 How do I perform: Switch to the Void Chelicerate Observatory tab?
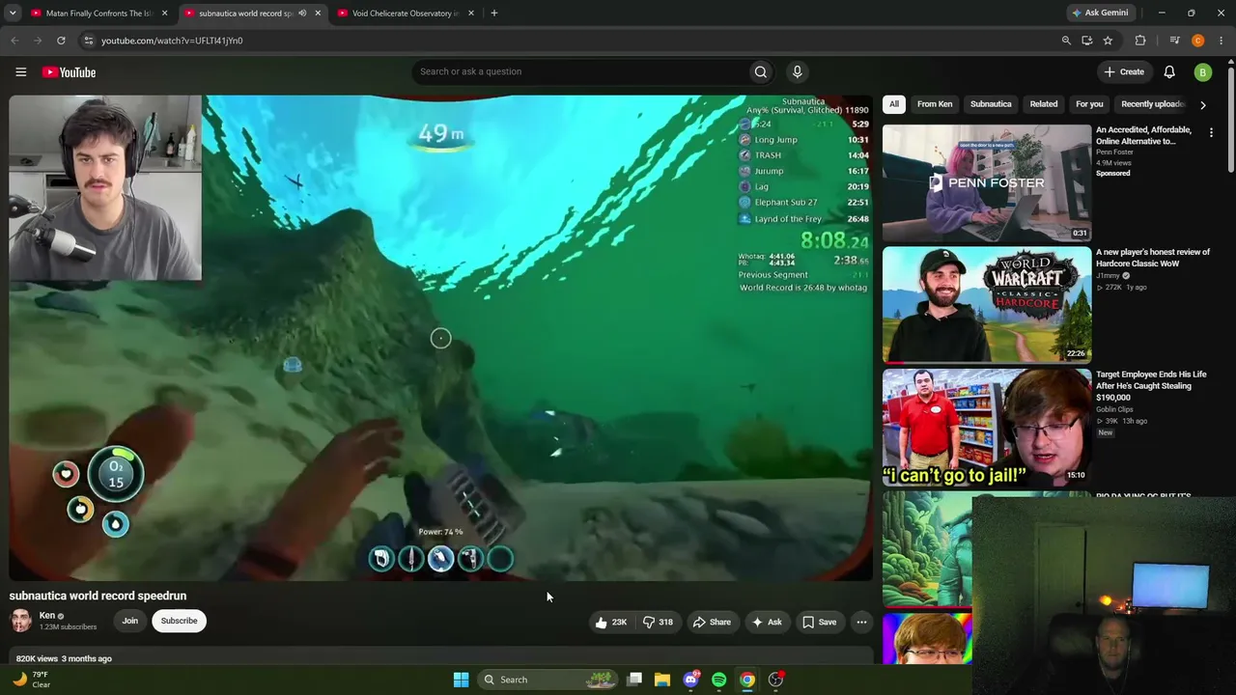tap(405, 14)
